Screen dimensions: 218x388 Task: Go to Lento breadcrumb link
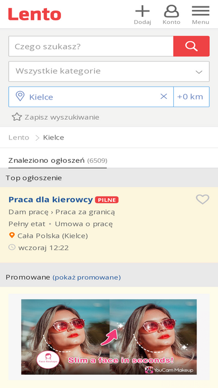(19, 137)
